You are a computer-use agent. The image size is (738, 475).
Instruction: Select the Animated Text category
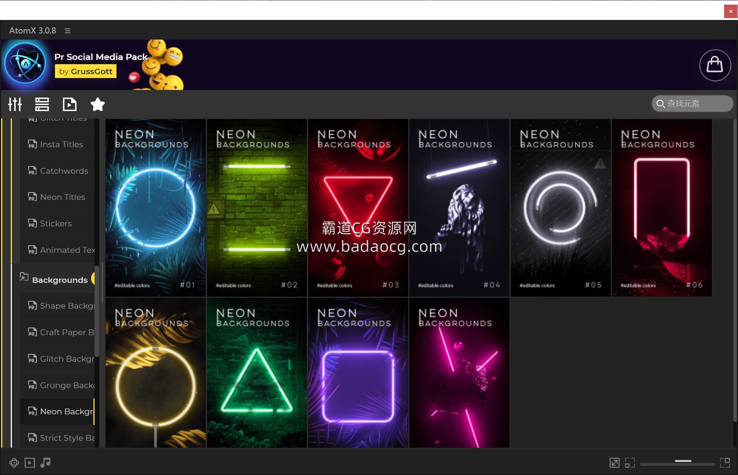57,250
